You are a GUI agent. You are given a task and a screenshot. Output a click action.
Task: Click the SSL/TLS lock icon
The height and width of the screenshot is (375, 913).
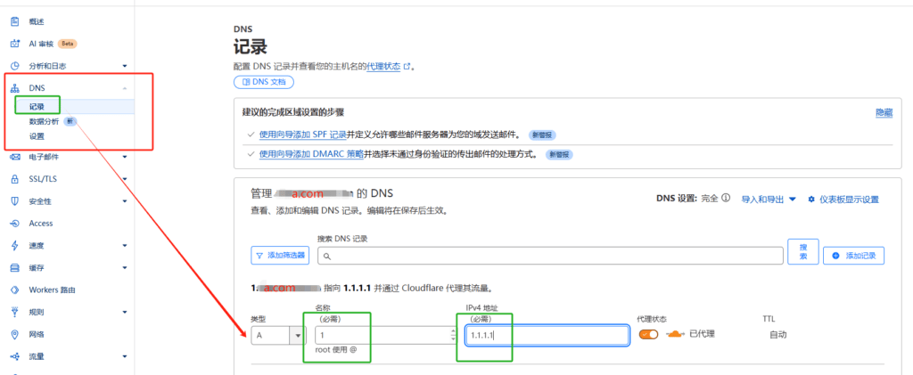(14, 179)
